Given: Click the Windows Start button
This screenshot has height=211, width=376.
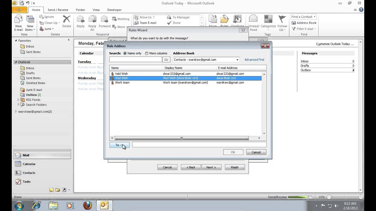Looking at the screenshot, I should pyautogui.click(x=19, y=205).
